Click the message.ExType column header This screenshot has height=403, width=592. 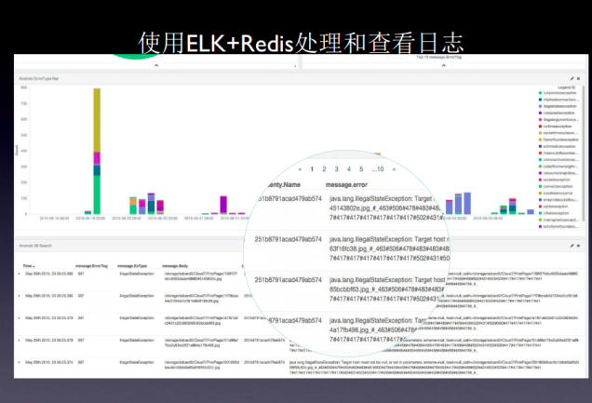click(x=132, y=266)
